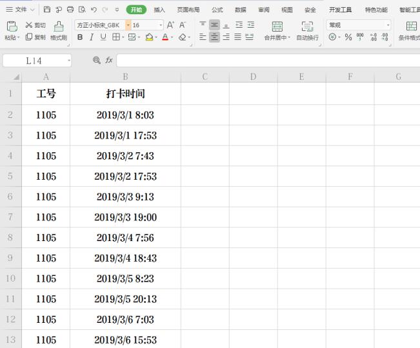Image resolution: width=420 pixels, height=348 pixels.
Task: Click the Save icon in the quick toolbar
Action: 47,10
